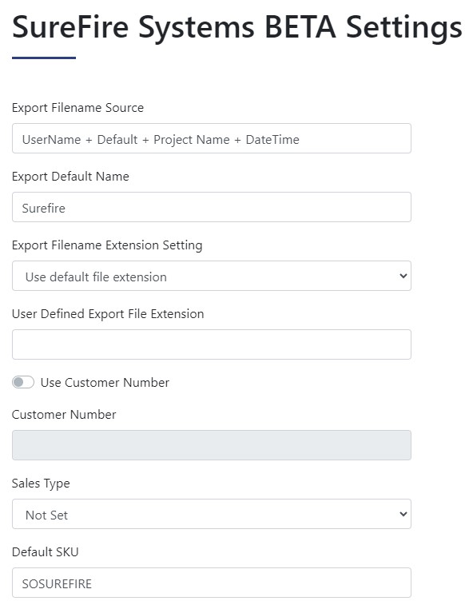
Task: Click Export Filename Extension Setting label
Action: 107,245
